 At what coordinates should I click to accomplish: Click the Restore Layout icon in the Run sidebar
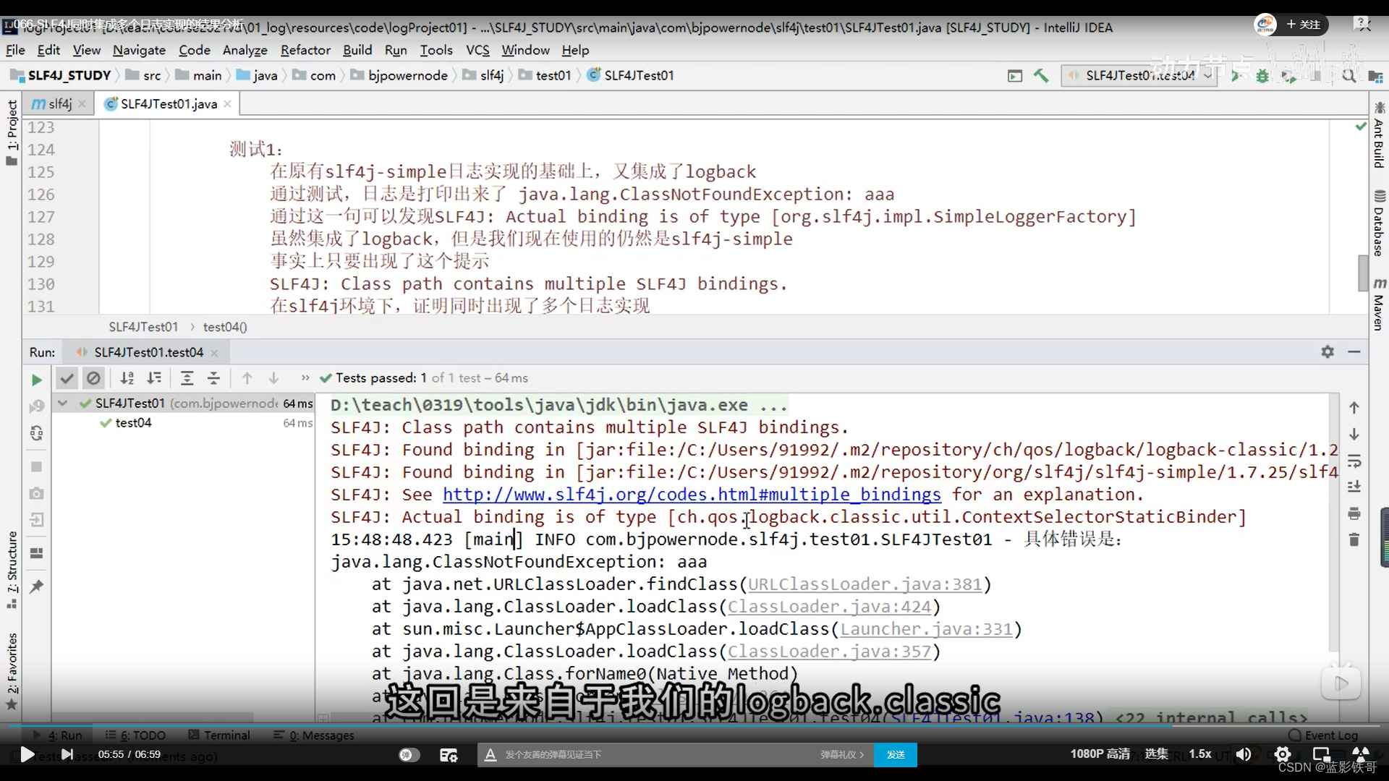(x=36, y=553)
